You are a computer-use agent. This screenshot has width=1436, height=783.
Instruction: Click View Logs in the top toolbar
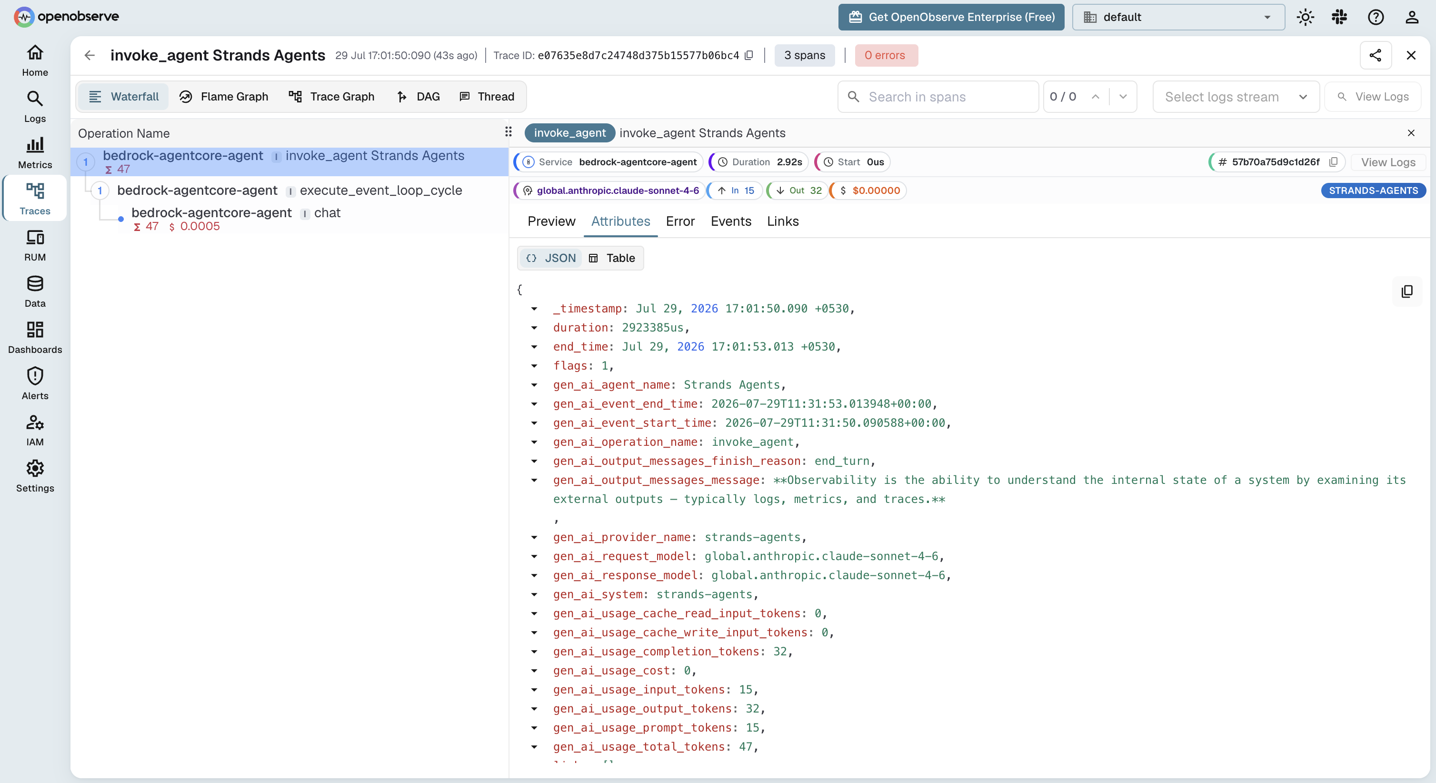coord(1373,97)
